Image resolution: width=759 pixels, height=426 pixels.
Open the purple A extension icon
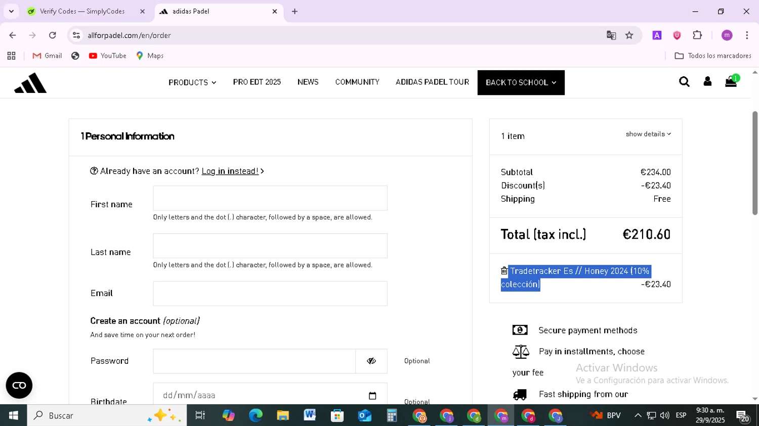pos(657,35)
